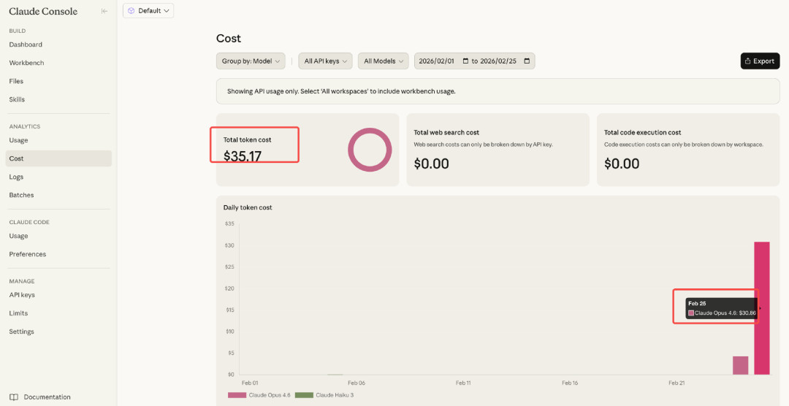Open Usage under Analytics

point(18,140)
